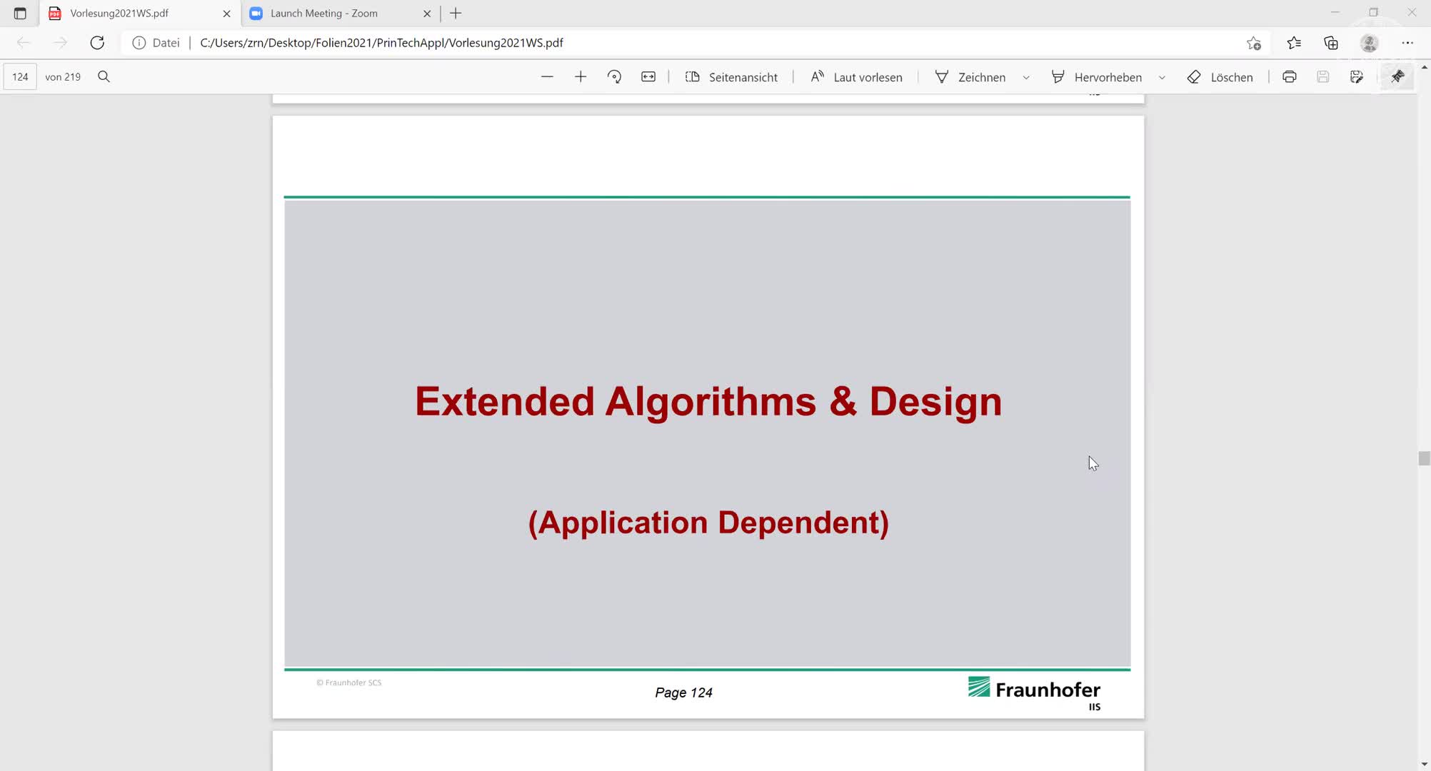Rotate the PDF page
Viewport: 1431px width, 771px height.
click(x=614, y=76)
